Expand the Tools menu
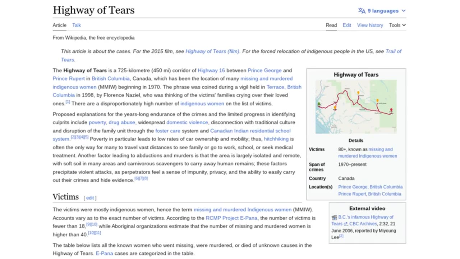 (397, 25)
